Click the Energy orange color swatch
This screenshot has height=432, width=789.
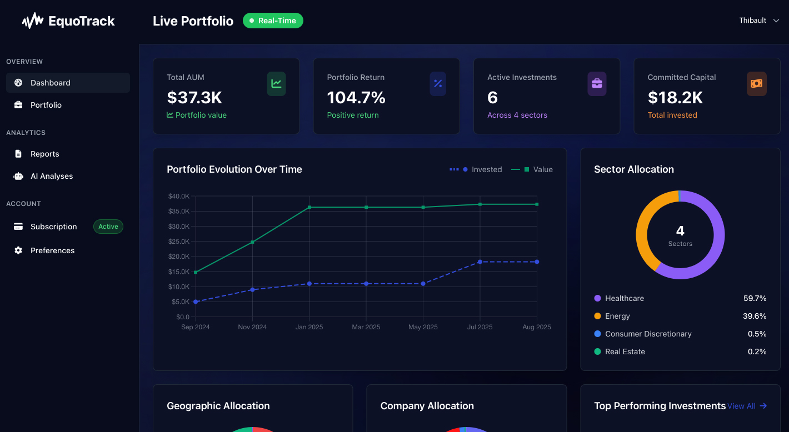click(597, 316)
